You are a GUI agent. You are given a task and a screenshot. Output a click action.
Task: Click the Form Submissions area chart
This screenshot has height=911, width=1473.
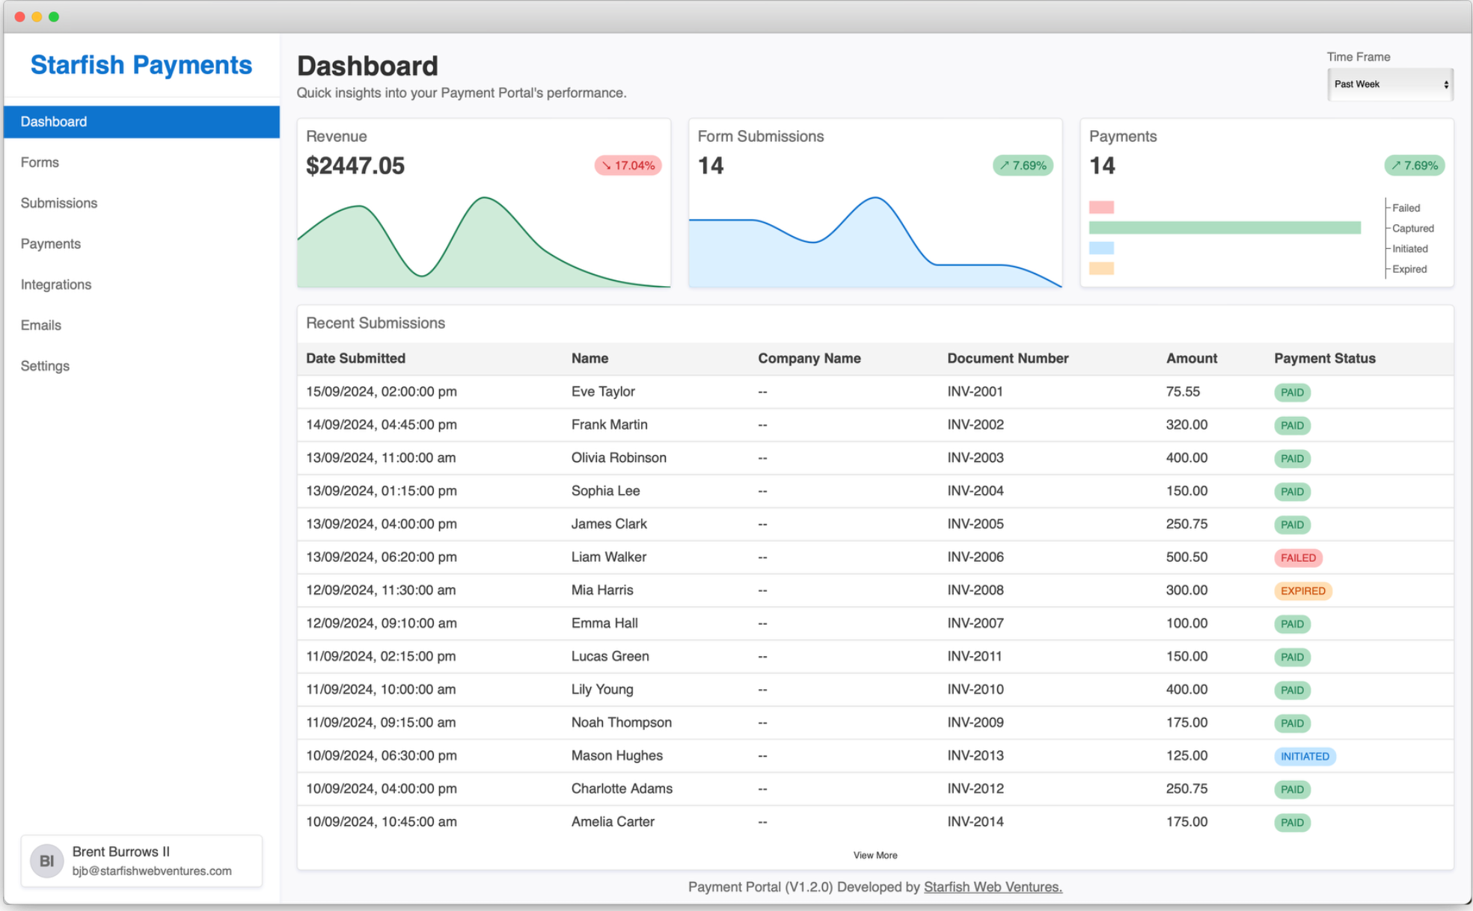pos(875,241)
